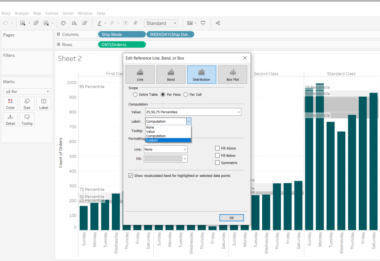
Task: Open the Color marks card
Action: tap(10, 104)
